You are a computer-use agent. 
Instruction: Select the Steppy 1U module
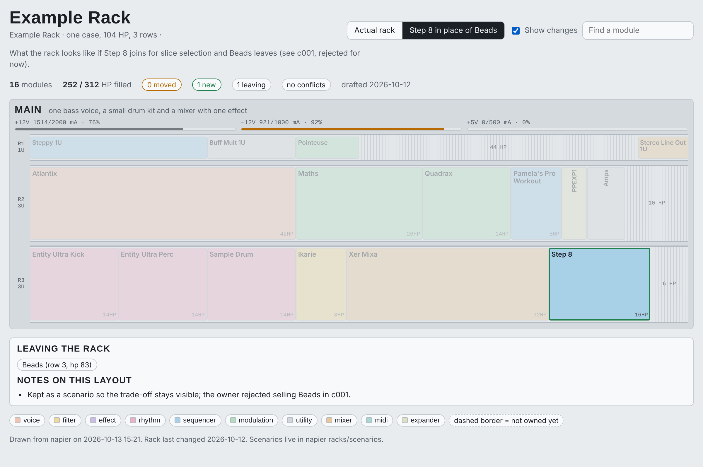[x=119, y=147]
